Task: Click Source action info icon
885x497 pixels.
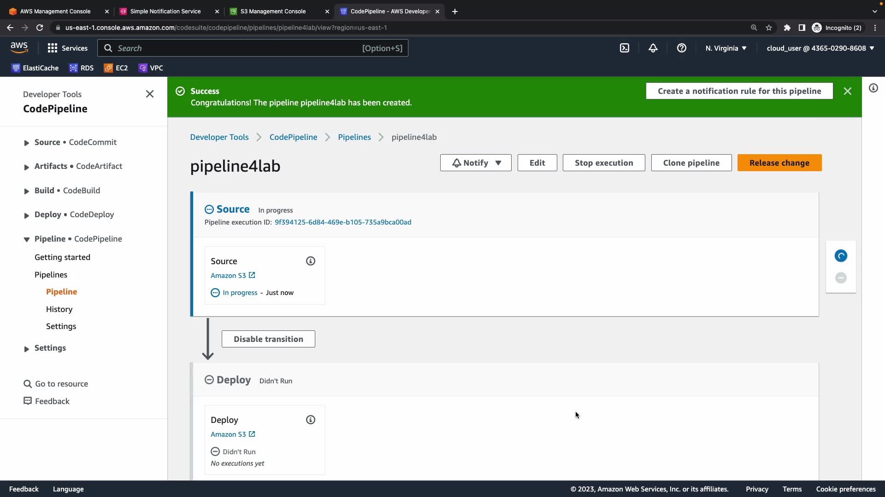Action: (x=311, y=261)
